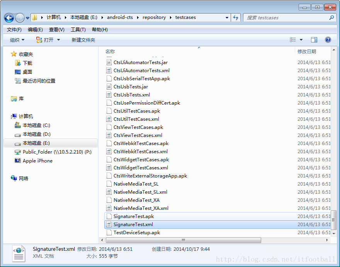Navigate to repository breadcrumb
340x267 pixels.
[154, 17]
